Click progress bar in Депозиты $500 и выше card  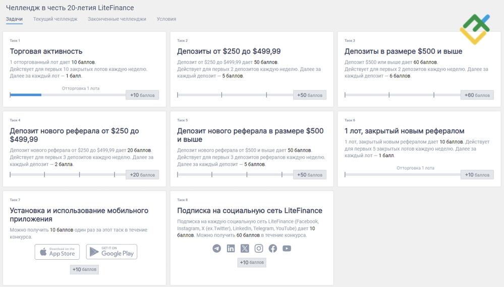click(x=403, y=95)
